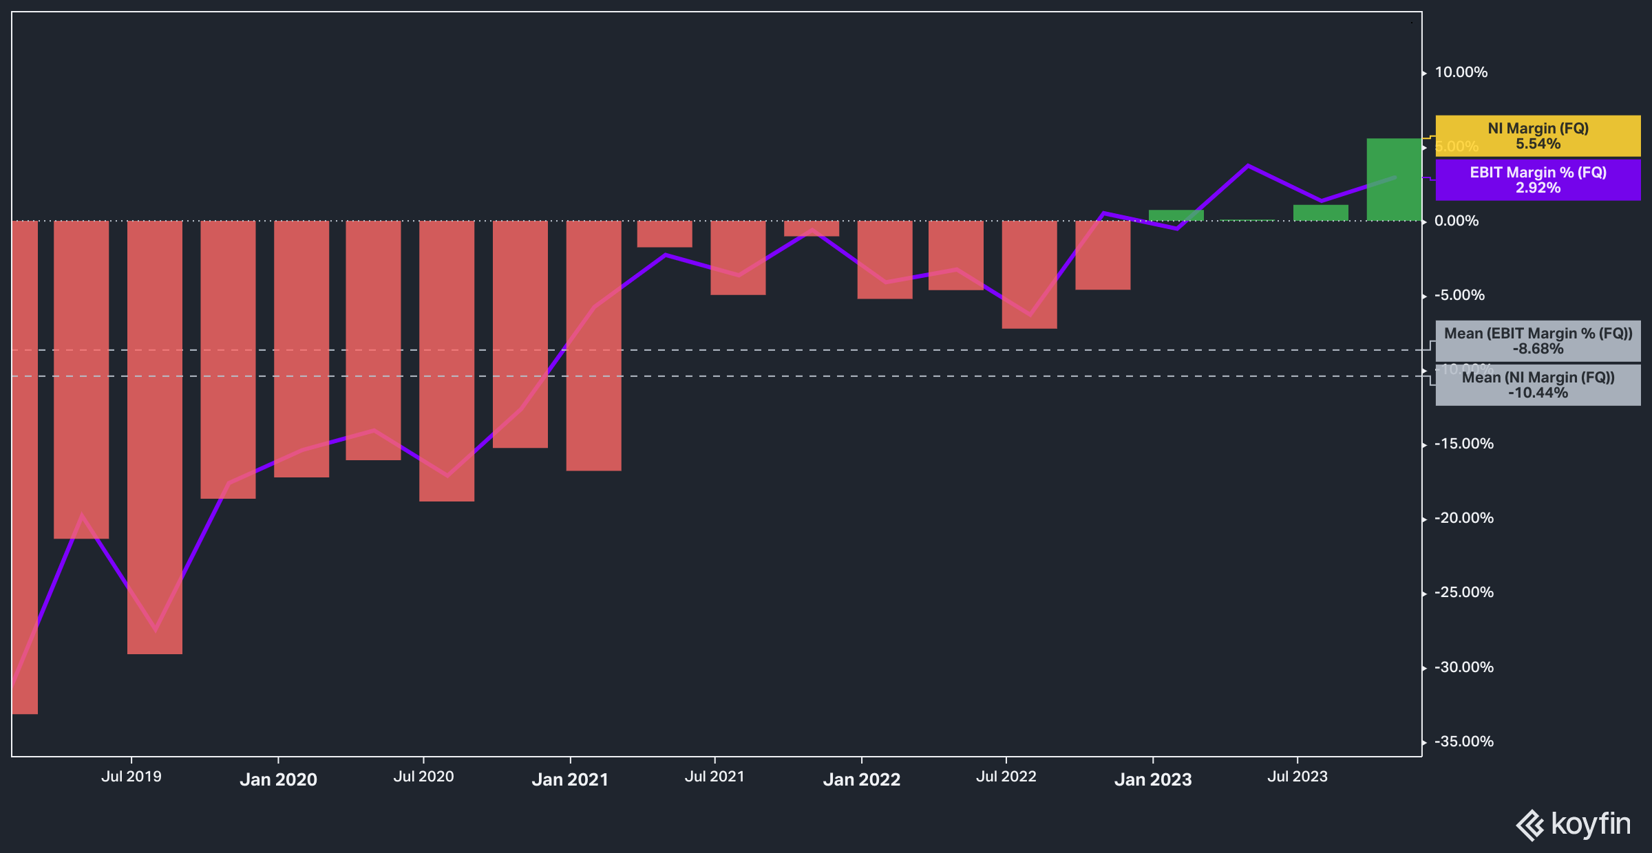1652x853 pixels.
Task: Click the Jul 2023 x-axis label
Action: pyautogui.click(x=1298, y=776)
